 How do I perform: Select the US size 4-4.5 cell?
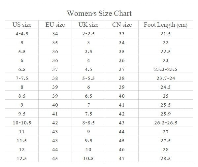(22, 34)
